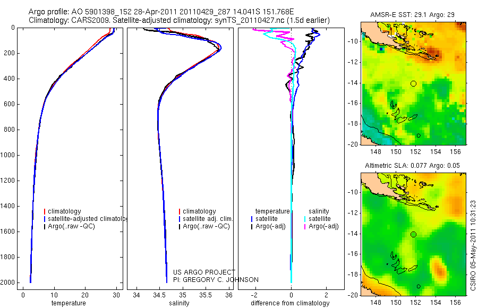Click the 36 tick on the salinity axis
This screenshot has width=478, height=308.
[228, 295]
